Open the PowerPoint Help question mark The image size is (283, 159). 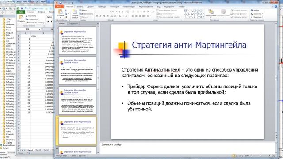point(276,6)
